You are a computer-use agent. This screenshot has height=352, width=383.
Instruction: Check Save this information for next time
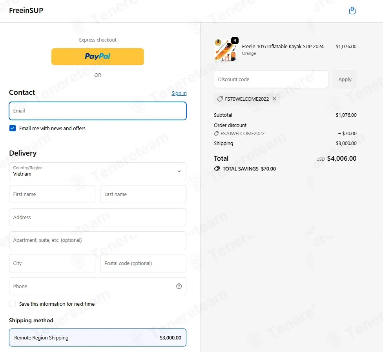(x=13, y=304)
